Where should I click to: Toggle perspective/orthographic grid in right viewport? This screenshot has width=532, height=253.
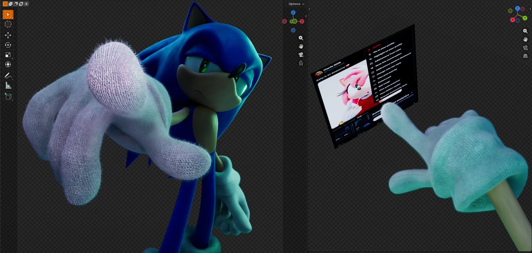(x=525, y=56)
